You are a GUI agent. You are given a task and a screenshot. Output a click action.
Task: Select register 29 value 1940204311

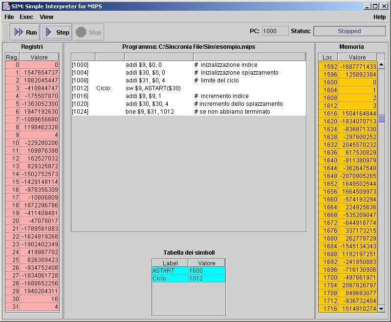(40, 291)
